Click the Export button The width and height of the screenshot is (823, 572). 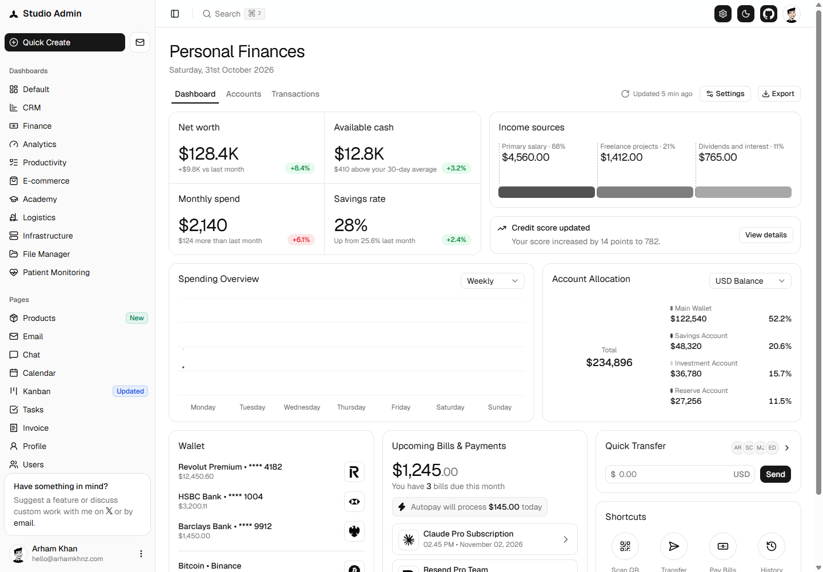tap(779, 94)
